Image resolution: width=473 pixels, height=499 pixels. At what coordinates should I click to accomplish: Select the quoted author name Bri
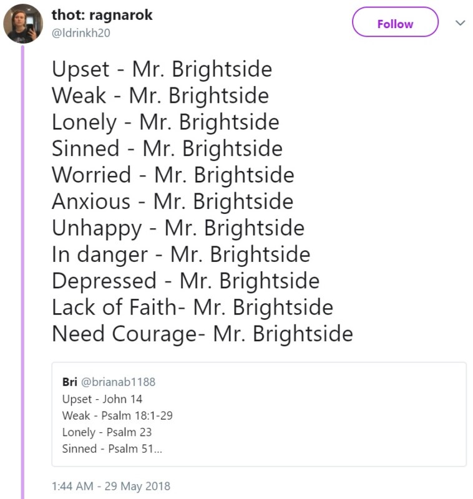tap(70, 382)
